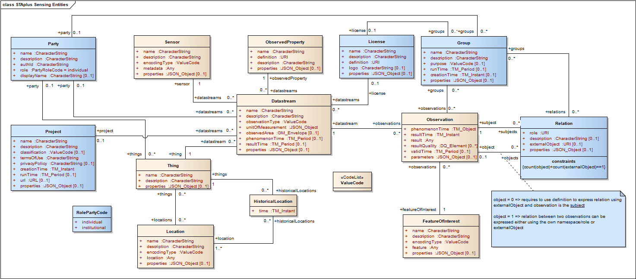This screenshot has width=636, height=279.
Task: Click the '+observedProperty' association label
Action: (x=288, y=78)
